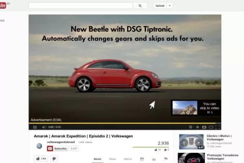This screenshot has width=244, height=163.
Task: Click the 'You can skip to video' countdown
Action: (209, 108)
